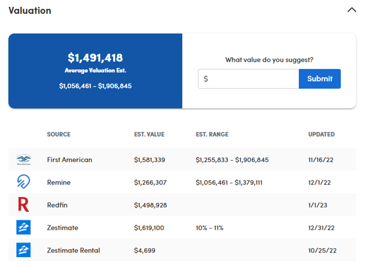Sort the table by EST. VALUE column
366x267 pixels.
tap(149, 134)
